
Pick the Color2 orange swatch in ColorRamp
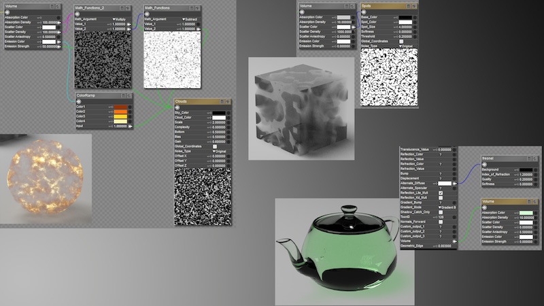pyautogui.click(x=120, y=112)
